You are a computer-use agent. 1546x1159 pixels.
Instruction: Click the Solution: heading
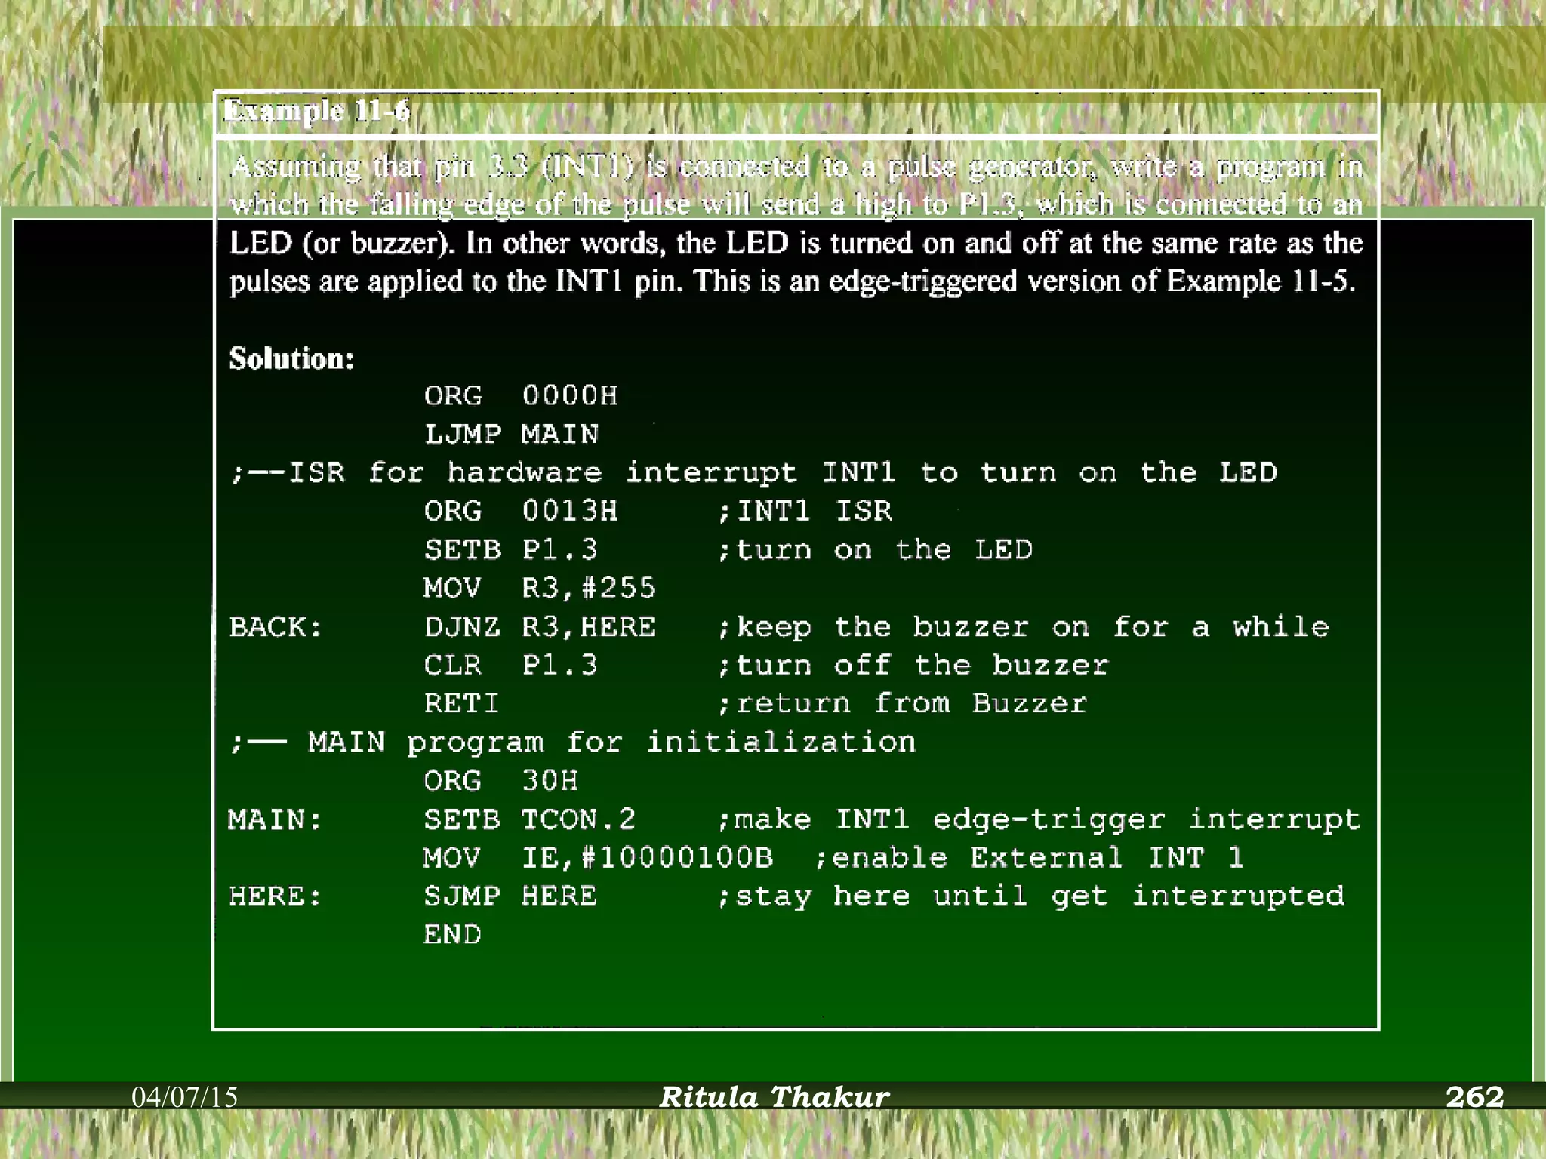[291, 359]
